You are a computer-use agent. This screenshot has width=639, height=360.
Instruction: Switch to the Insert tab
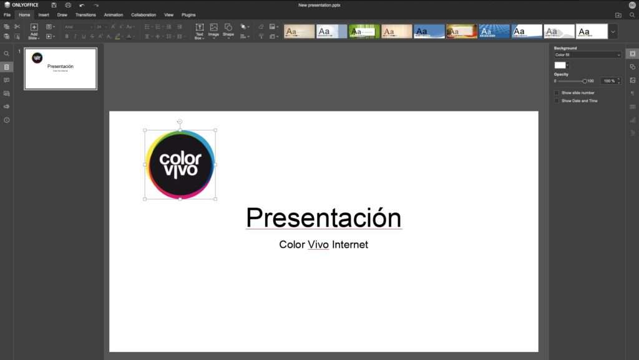(x=44, y=15)
